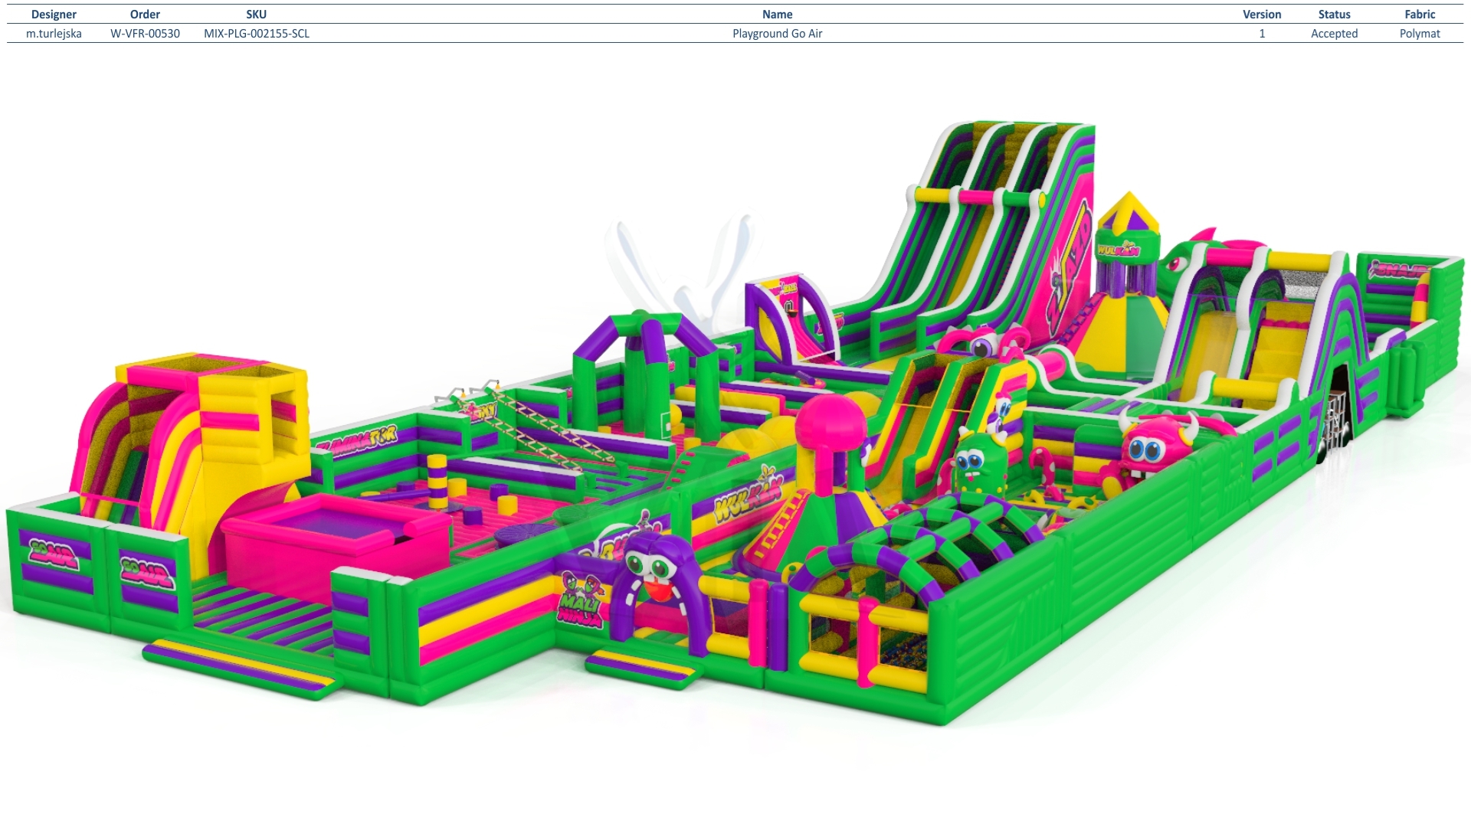Select order number W-VFR-00530
This screenshot has width=1471, height=827.
[x=145, y=34]
